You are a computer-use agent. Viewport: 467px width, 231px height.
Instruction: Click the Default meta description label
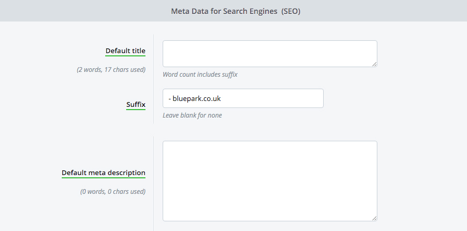[104, 173]
